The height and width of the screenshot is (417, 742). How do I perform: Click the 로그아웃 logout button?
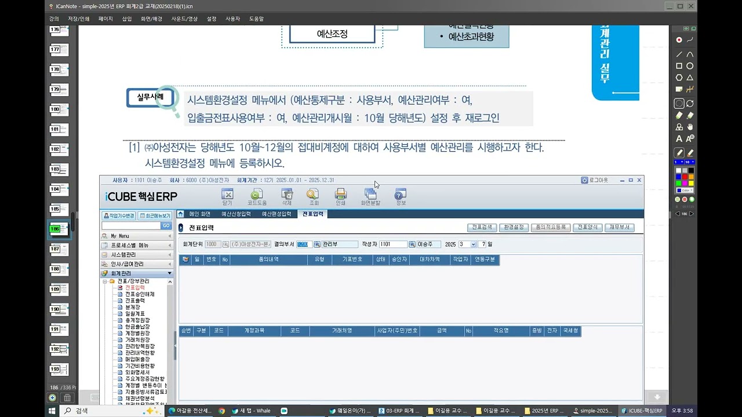(x=595, y=180)
